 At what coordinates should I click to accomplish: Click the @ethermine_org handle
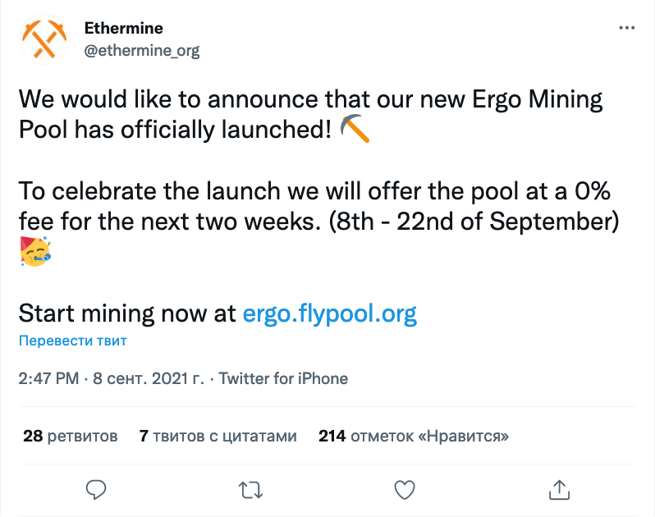[142, 51]
